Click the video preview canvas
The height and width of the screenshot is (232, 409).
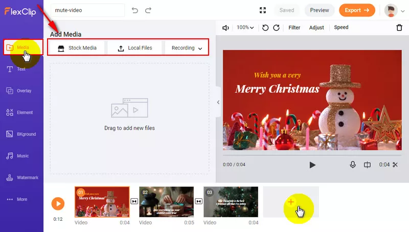[312, 100]
